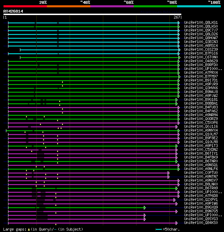Click the red 20% identity legend segment

click(x=25, y=6)
